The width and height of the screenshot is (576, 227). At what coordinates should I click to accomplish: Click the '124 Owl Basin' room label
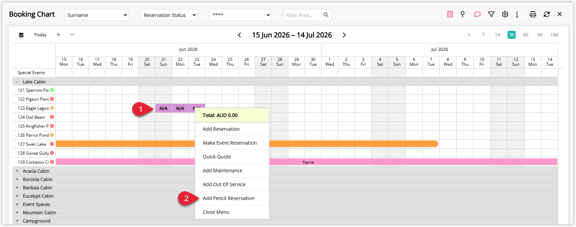pos(31,117)
